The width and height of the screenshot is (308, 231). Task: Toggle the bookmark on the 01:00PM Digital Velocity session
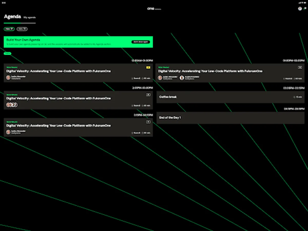[x=300, y=67]
